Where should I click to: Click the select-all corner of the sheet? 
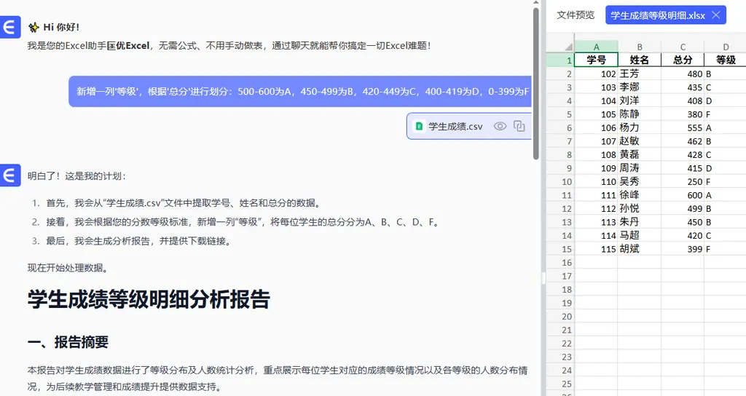click(x=560, y=47)
